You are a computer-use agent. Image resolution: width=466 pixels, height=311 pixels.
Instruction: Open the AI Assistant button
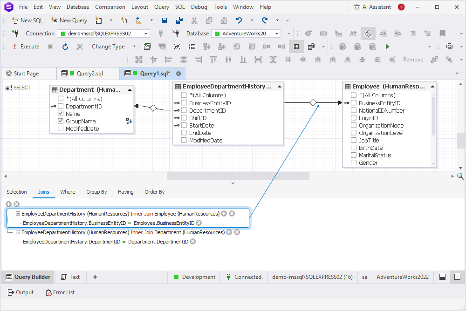(372, 7)
